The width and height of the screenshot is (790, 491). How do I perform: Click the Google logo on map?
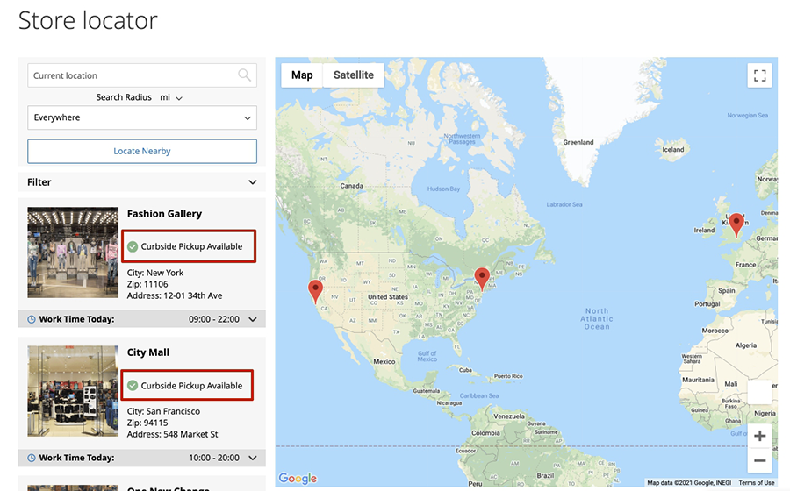298,479
